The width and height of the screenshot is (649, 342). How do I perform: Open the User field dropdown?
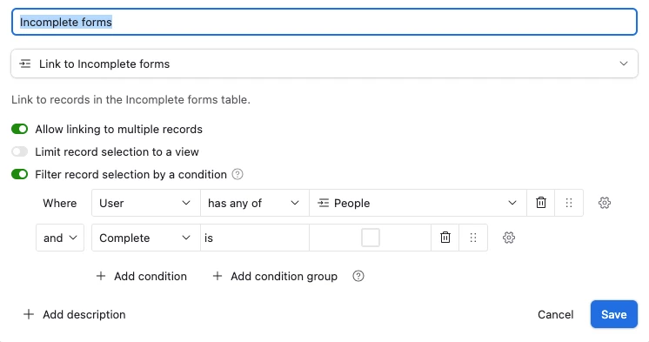[145, 203]
